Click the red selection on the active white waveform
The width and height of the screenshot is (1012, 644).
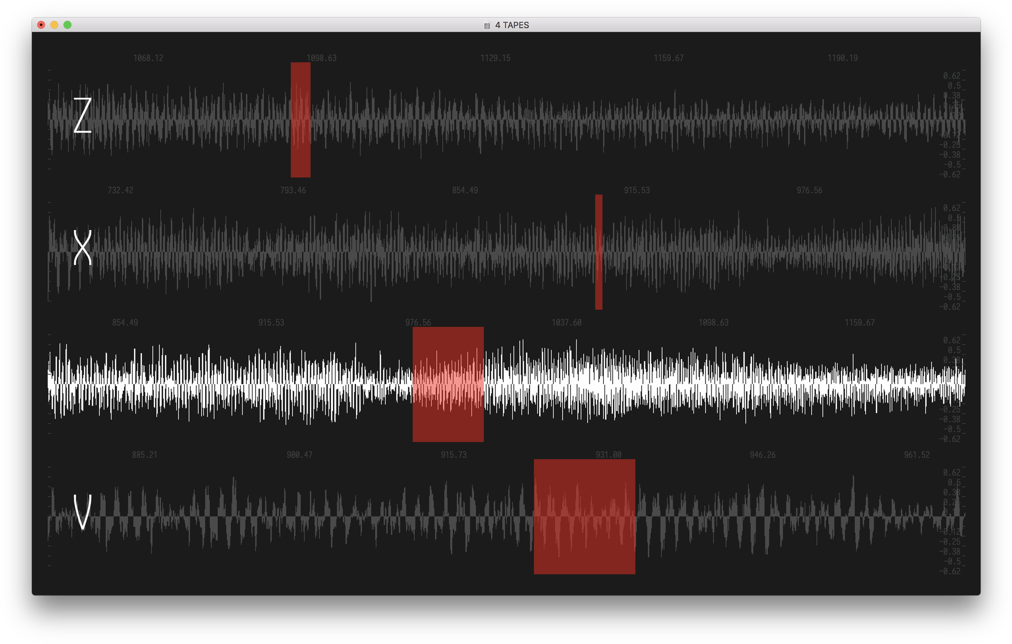coord(448,384)
